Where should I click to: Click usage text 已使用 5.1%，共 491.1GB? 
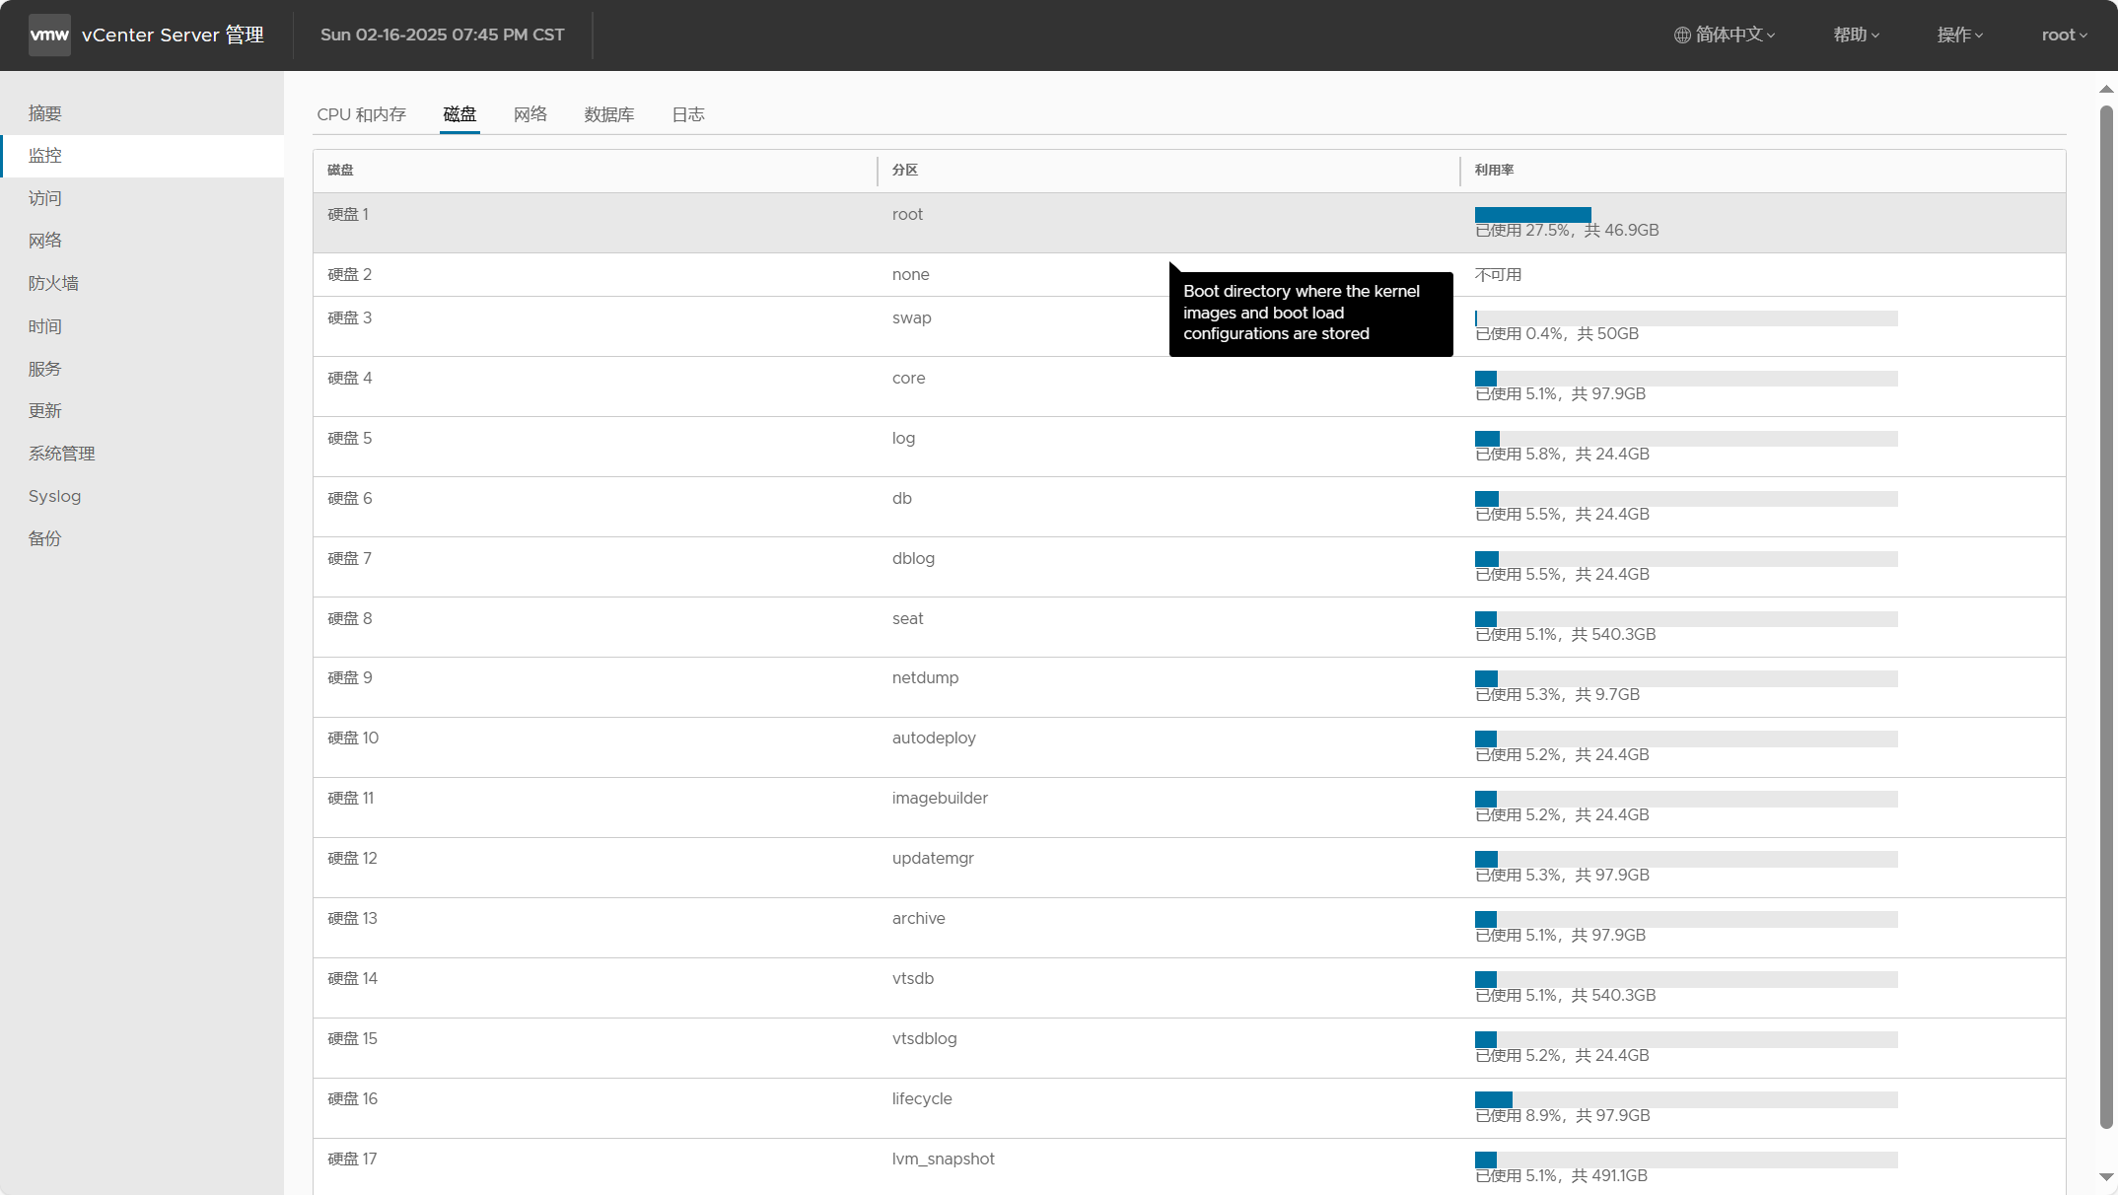click(x=1561, y=1175)
